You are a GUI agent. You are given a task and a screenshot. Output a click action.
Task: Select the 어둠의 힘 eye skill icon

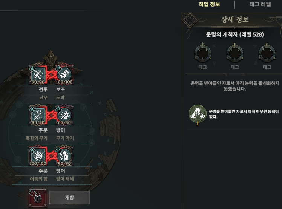(38, 156)
